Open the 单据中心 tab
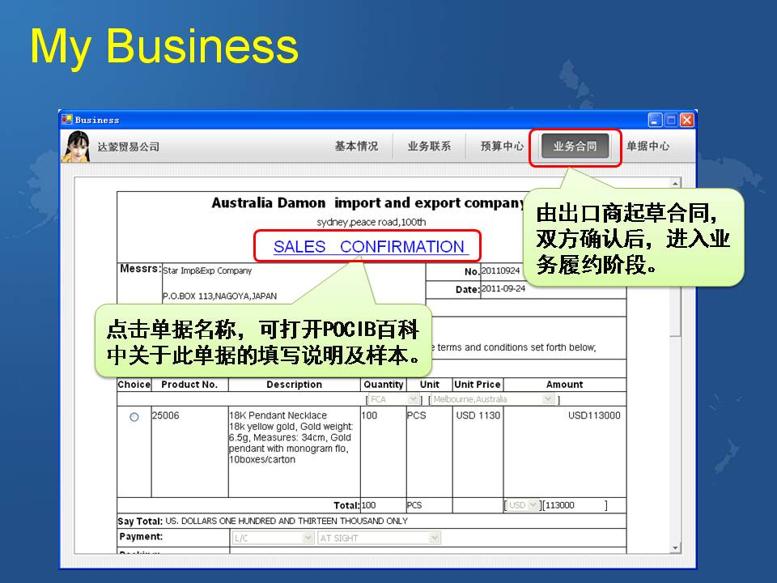 click(x=647, y=147)
